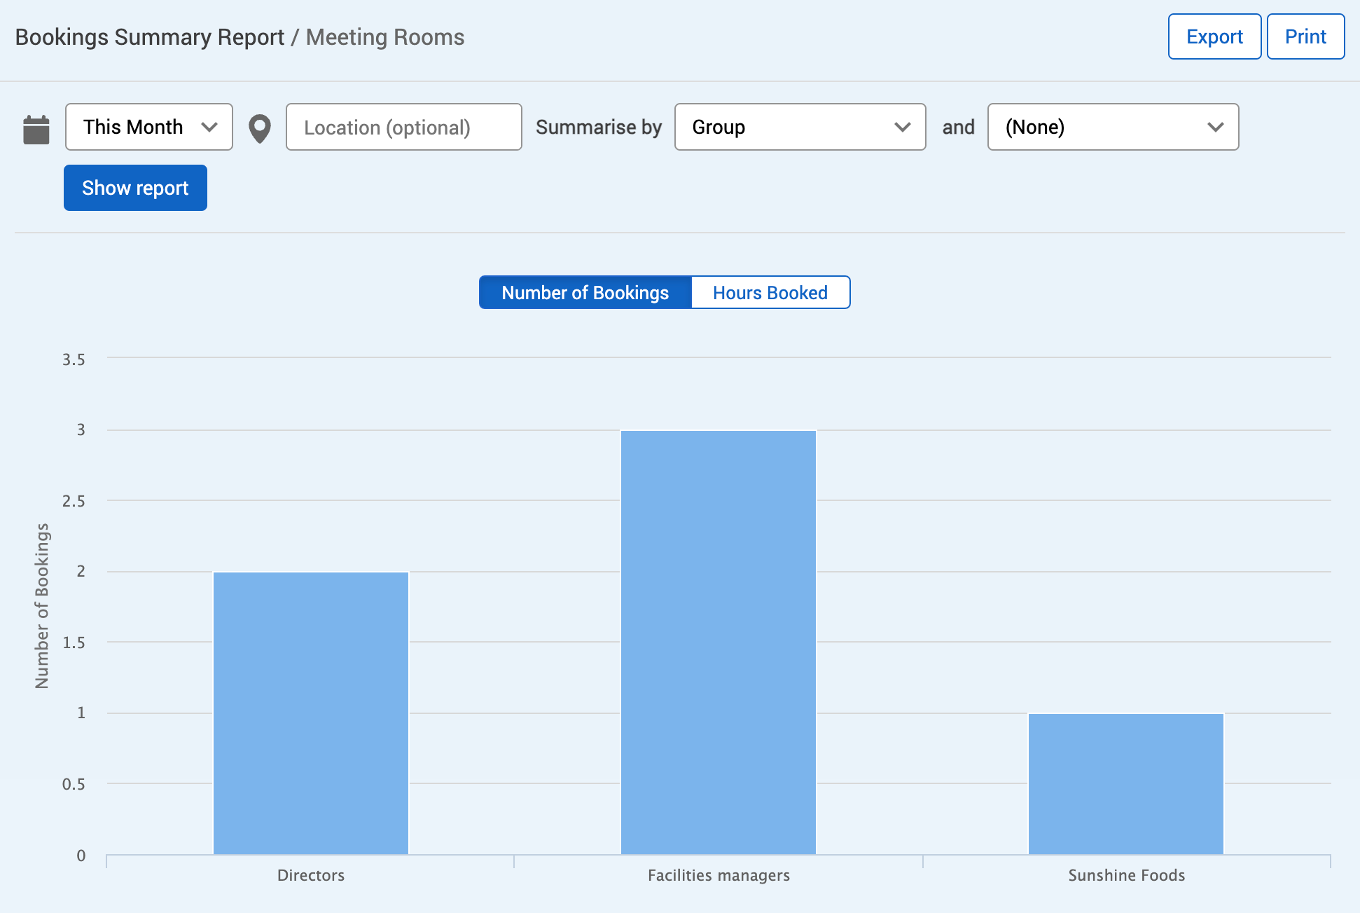This screenshot has height=913, width=1360.
Task: Click the calendar date icon
Action: pyautogui.click(x=36, y=130)
